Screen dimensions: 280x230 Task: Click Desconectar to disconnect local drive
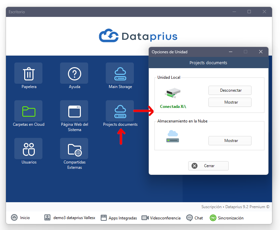230,90
